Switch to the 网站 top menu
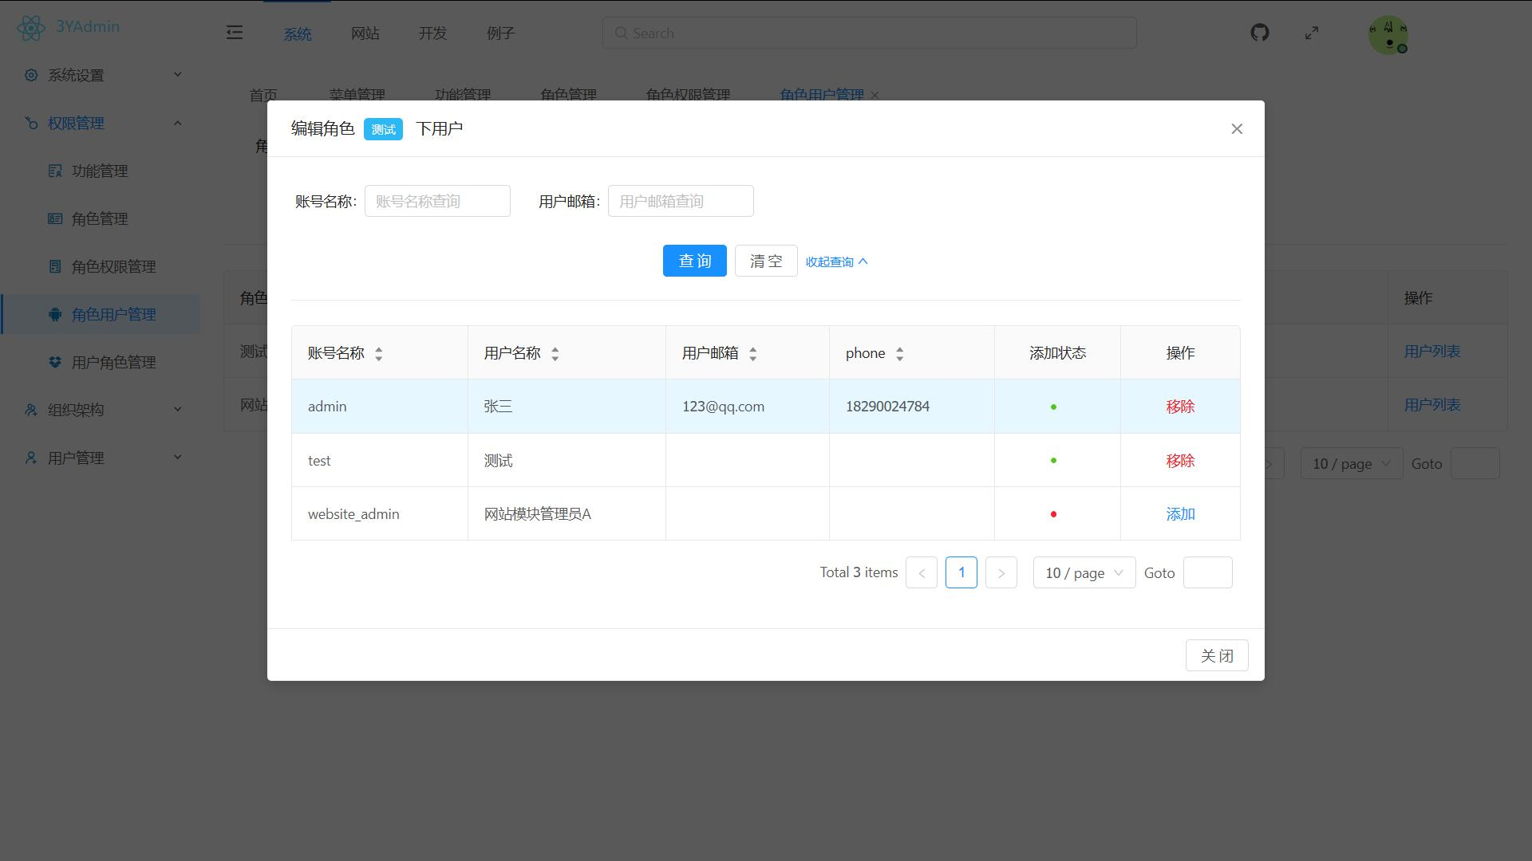This screenshot has height=861, width=1532. coord(365,33)
